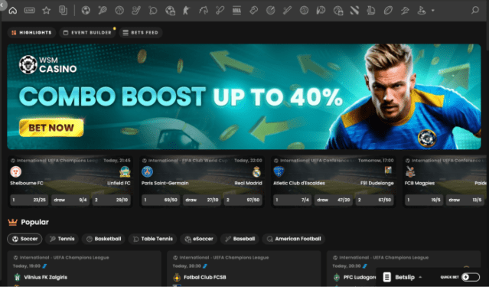Select the Soccer ball icon in top bar

pos(86,10)
